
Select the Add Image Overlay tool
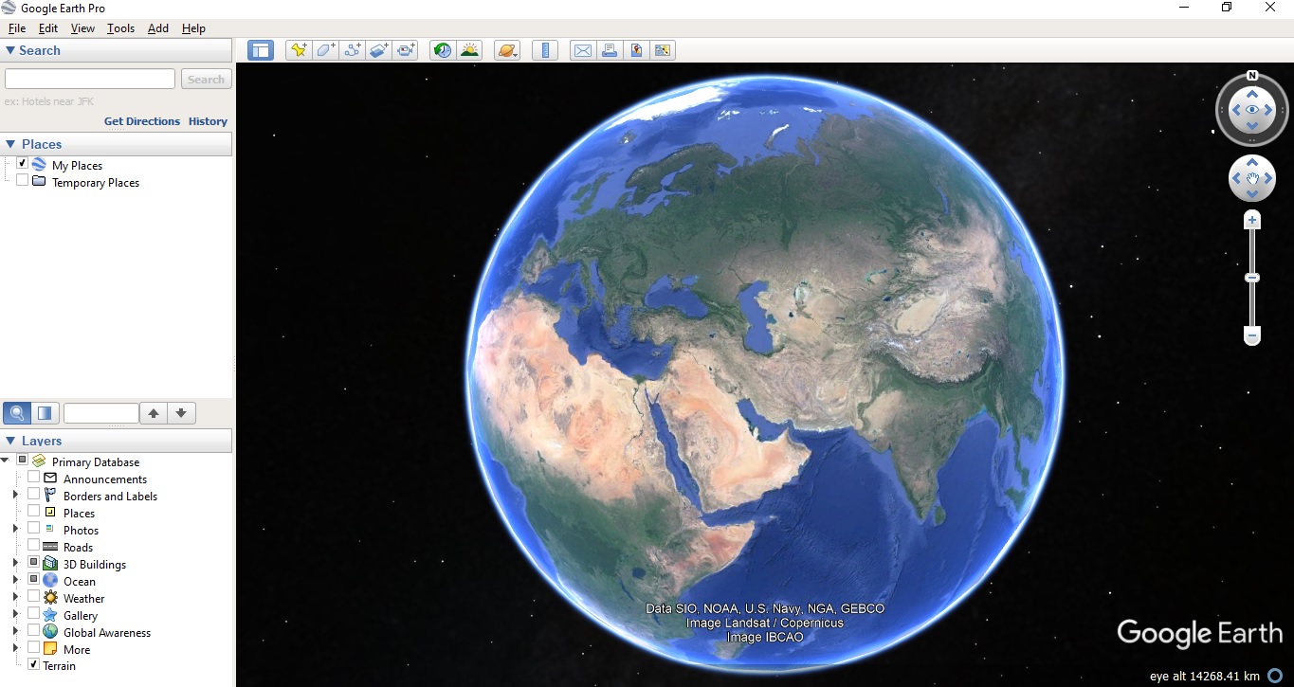point(378,49)
